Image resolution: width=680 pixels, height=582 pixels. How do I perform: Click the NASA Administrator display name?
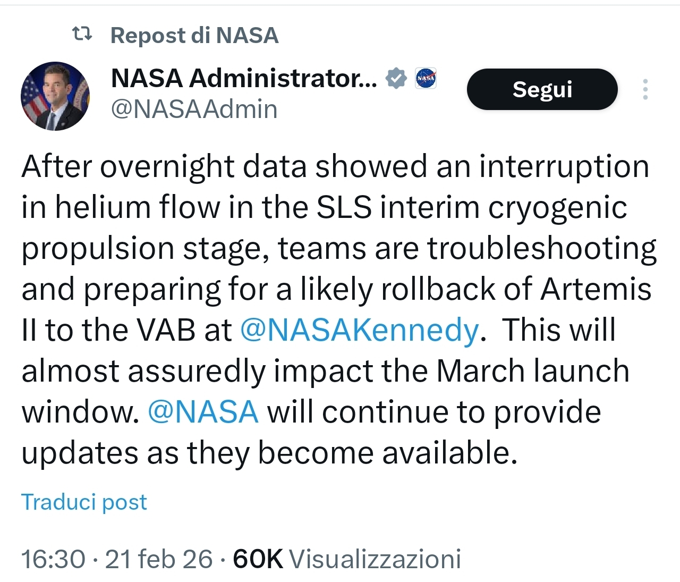(244, 79)
